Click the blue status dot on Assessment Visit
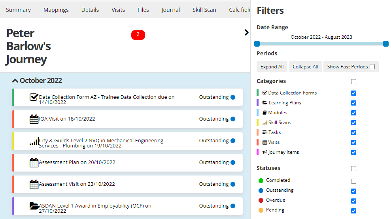Screen dimensions: 391x219 [233, 184]
